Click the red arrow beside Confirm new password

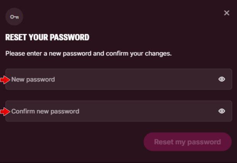point(5,112)
